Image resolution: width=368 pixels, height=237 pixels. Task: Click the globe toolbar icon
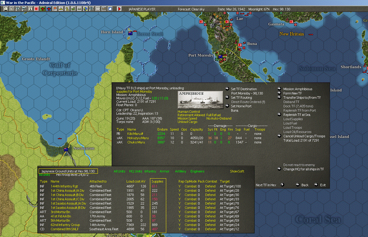tap(86, 9)
